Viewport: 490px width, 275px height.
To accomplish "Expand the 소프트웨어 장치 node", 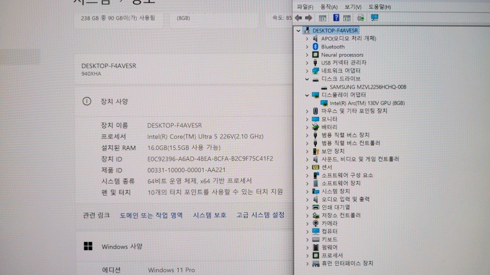I will pyautogui.click(x=307, y=183).
